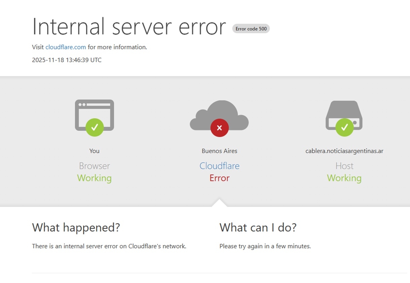Click the host server drive icon

tap(344, 113)
